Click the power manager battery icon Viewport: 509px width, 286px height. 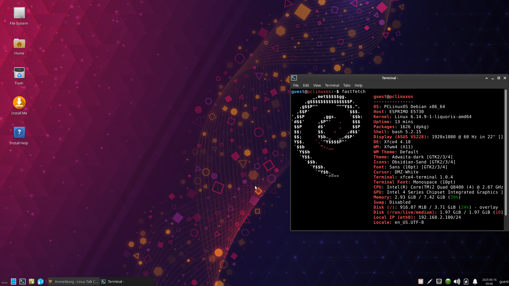466,281
